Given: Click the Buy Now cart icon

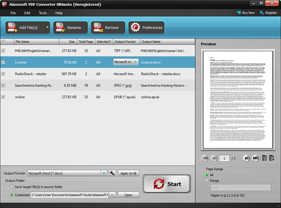Looking at the screenshot, I should [239, 13].
